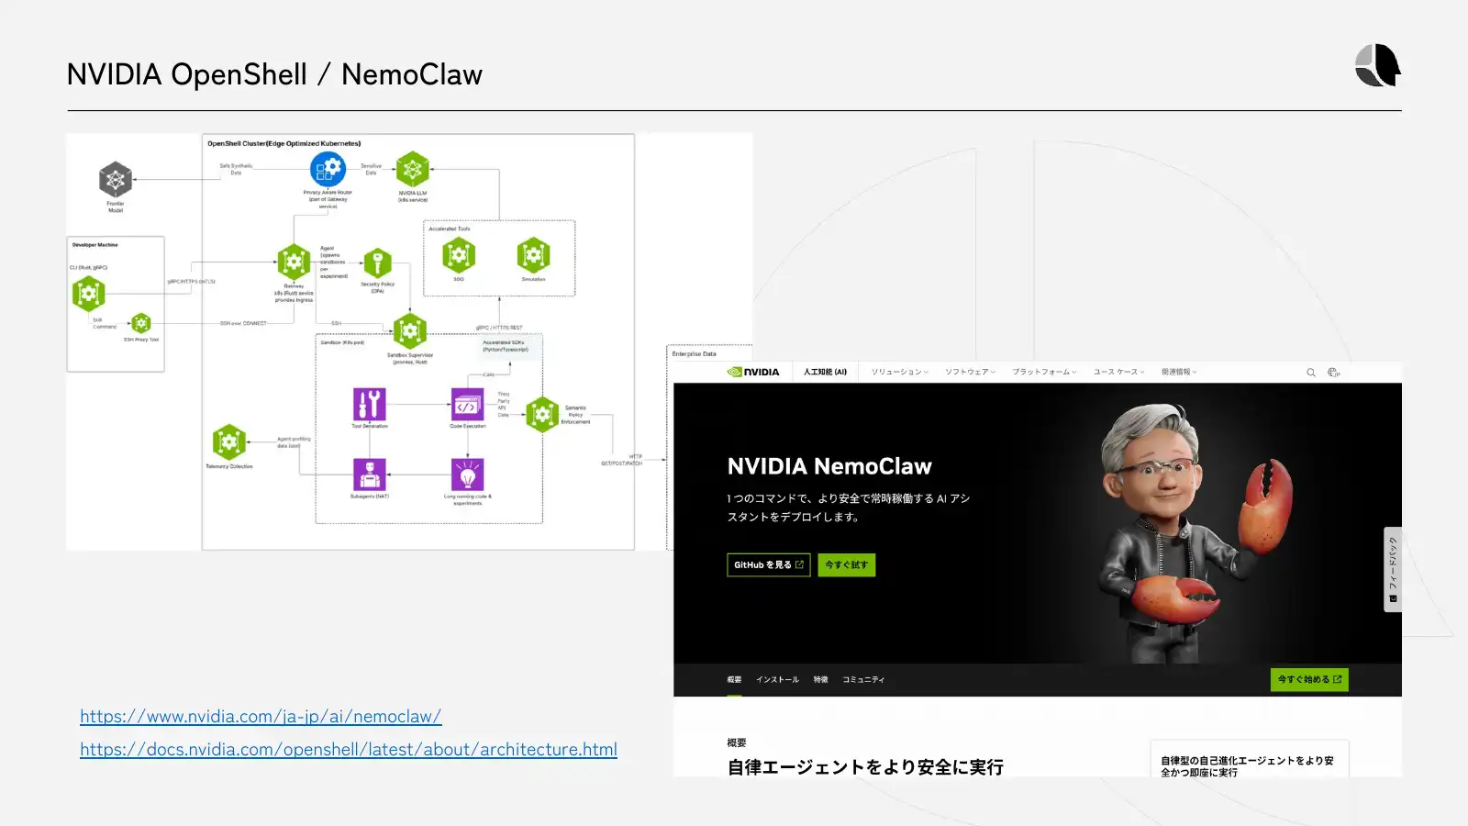Click the Privacy Aware Router blue icon
The width and height of the screenshot is (1468, 826).
coord(328,170)
